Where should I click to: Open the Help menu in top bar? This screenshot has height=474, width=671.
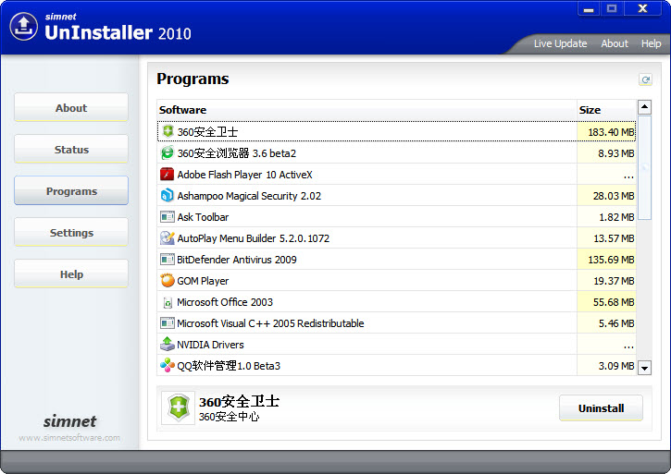(x=651, y=43)
